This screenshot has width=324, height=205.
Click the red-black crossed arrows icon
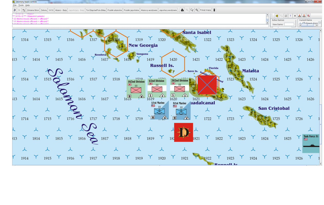[309, 16]
